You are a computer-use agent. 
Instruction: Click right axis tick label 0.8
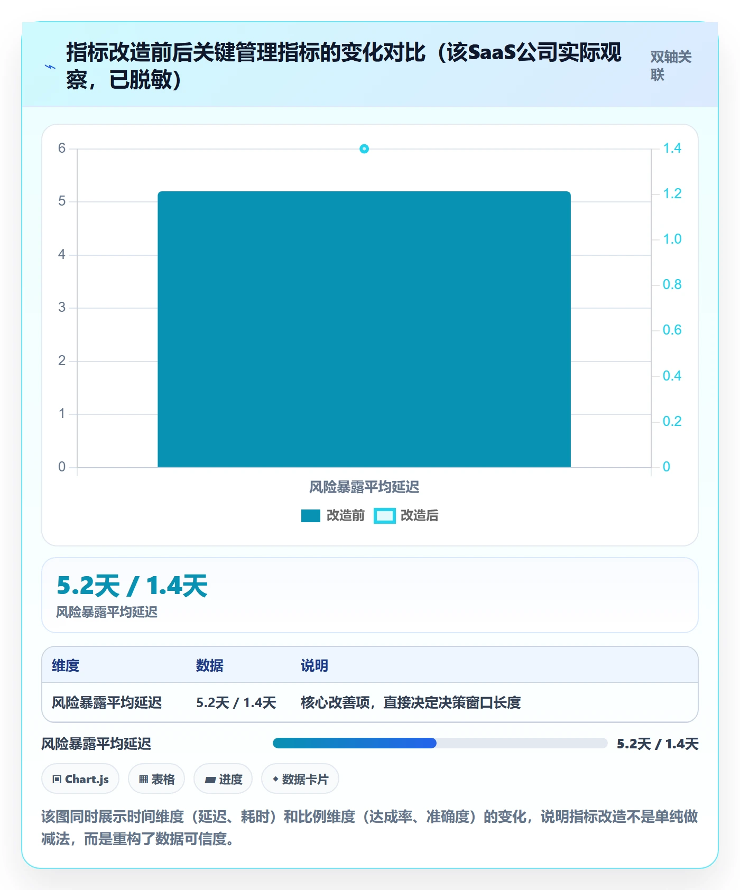[672, 285]
